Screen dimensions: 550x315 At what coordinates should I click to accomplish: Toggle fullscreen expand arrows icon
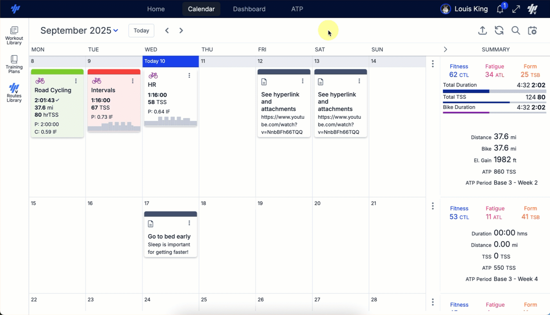pos(516,9)
